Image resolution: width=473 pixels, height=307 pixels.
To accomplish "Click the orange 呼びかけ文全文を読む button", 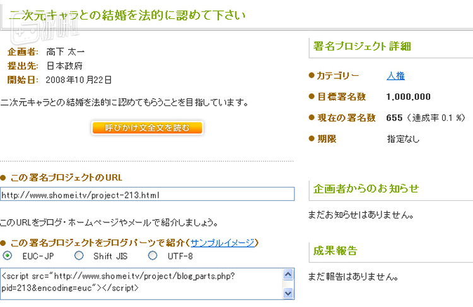I will click(x=146, y=128).
